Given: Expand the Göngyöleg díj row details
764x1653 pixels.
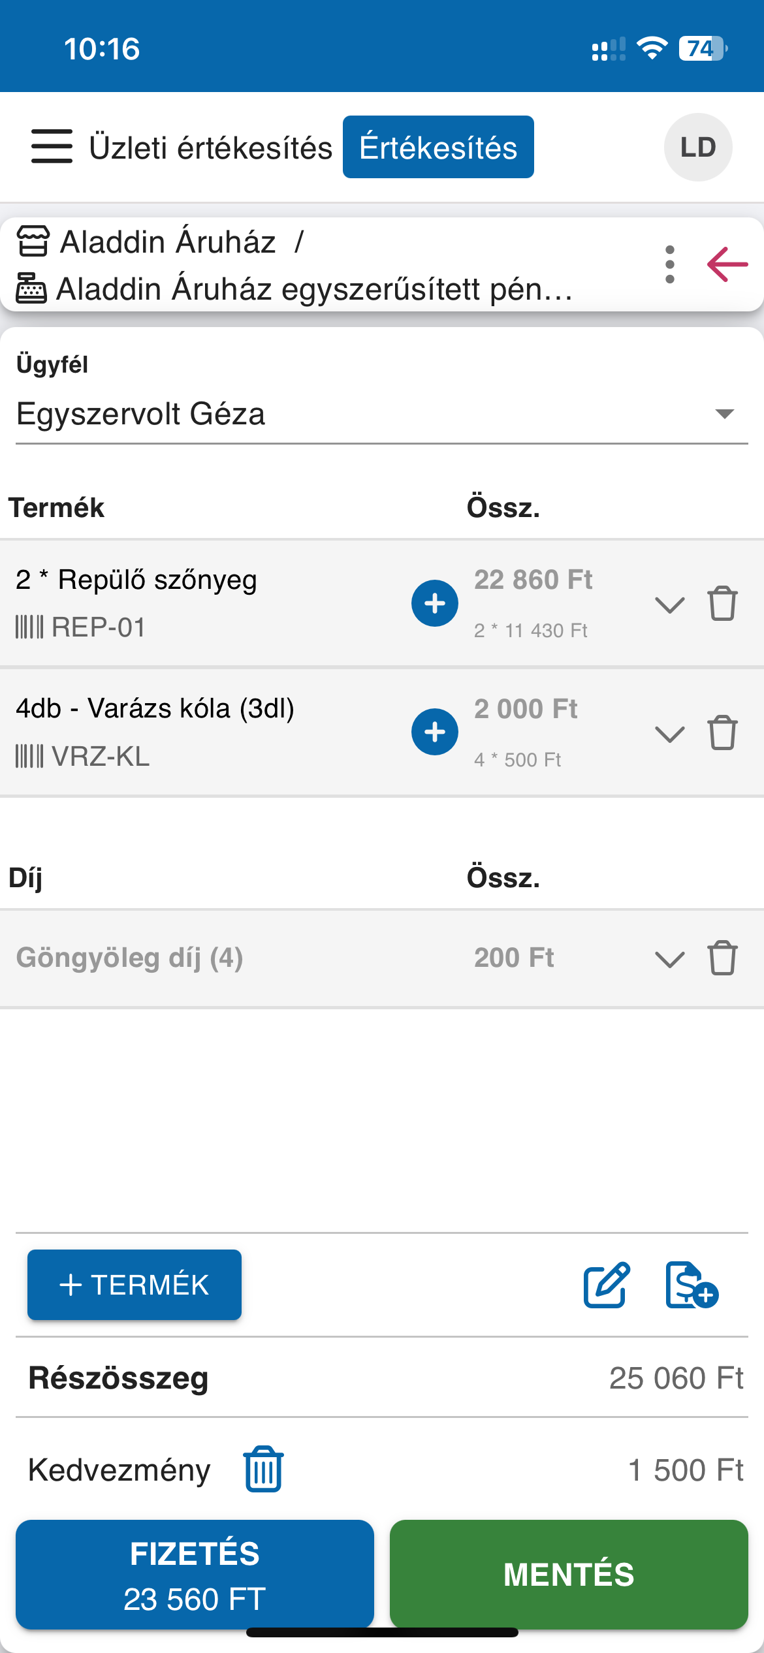Looking at the screenshot, I should click(x=669, y=959).
